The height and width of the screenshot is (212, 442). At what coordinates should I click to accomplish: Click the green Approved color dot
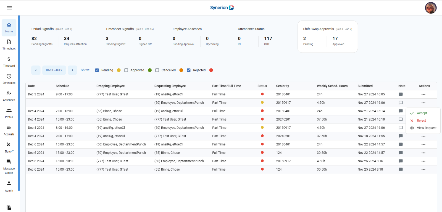[150, 70]
